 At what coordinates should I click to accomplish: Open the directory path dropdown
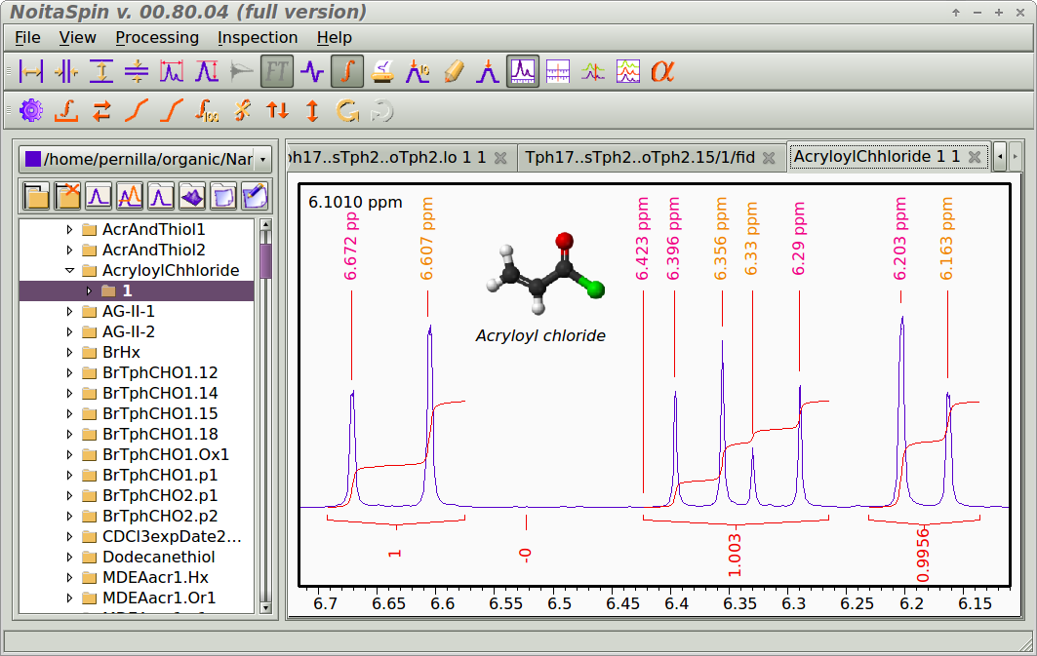[x=262, y=160]
